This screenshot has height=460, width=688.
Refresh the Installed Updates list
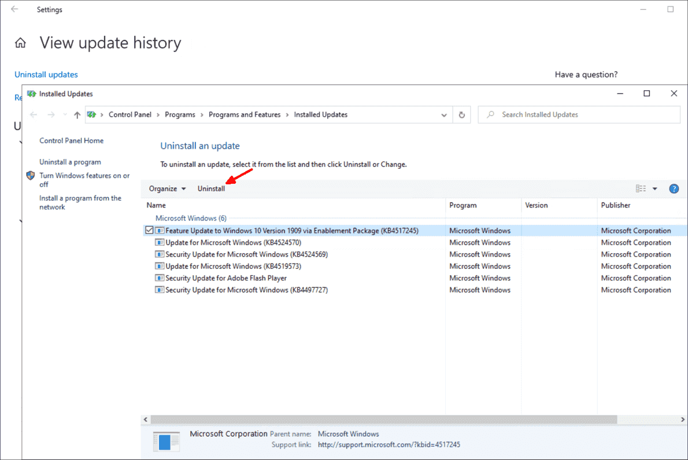point(461,115)
